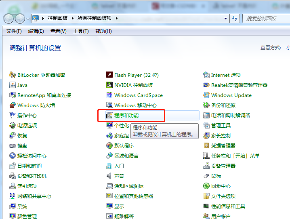The width and height of the screenshot is (290, 219).
Task: Open the 显示 link
Action: [119, 206]
